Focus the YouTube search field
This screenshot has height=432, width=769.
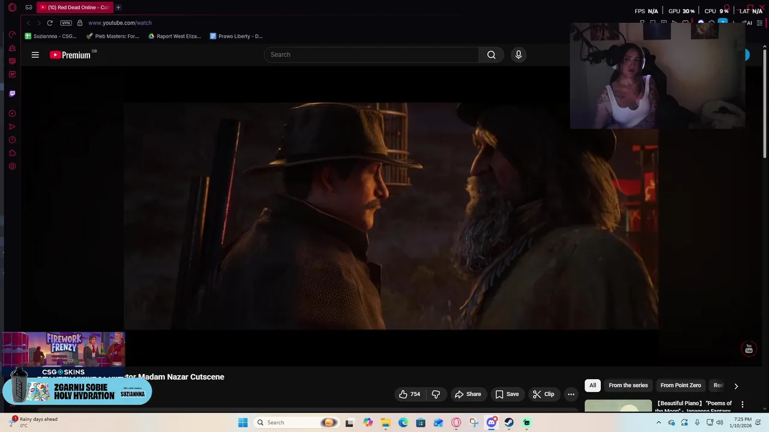coord(371,55)
